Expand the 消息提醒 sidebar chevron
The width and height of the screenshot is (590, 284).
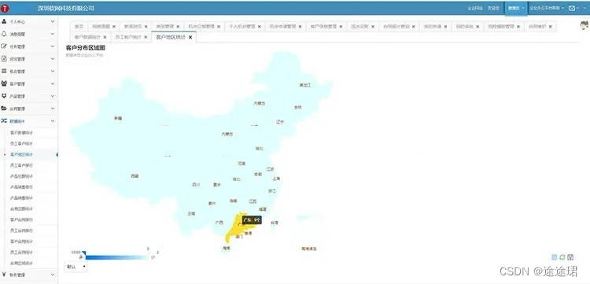[53, 34]
